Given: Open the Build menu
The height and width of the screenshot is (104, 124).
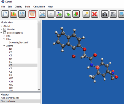Looking at the screenshot, I should (28, 7).
